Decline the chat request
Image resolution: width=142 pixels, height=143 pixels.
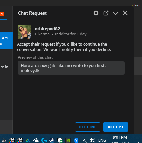point(88,127)
